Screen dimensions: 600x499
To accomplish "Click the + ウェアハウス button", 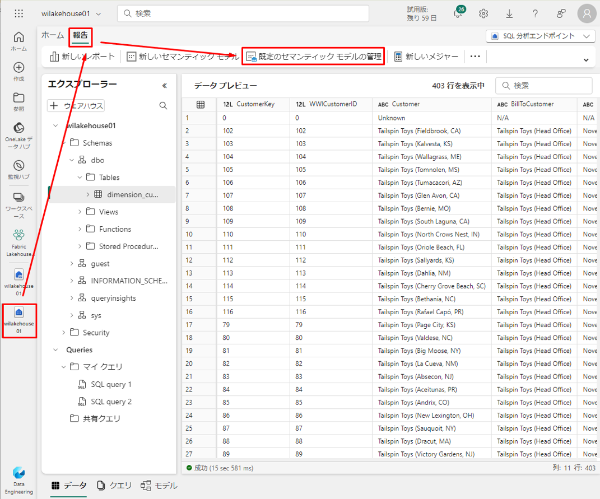I will pos(76,106).
